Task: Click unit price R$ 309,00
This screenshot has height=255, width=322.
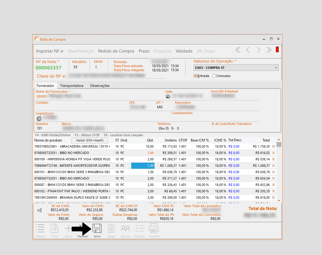Action: 170,197
